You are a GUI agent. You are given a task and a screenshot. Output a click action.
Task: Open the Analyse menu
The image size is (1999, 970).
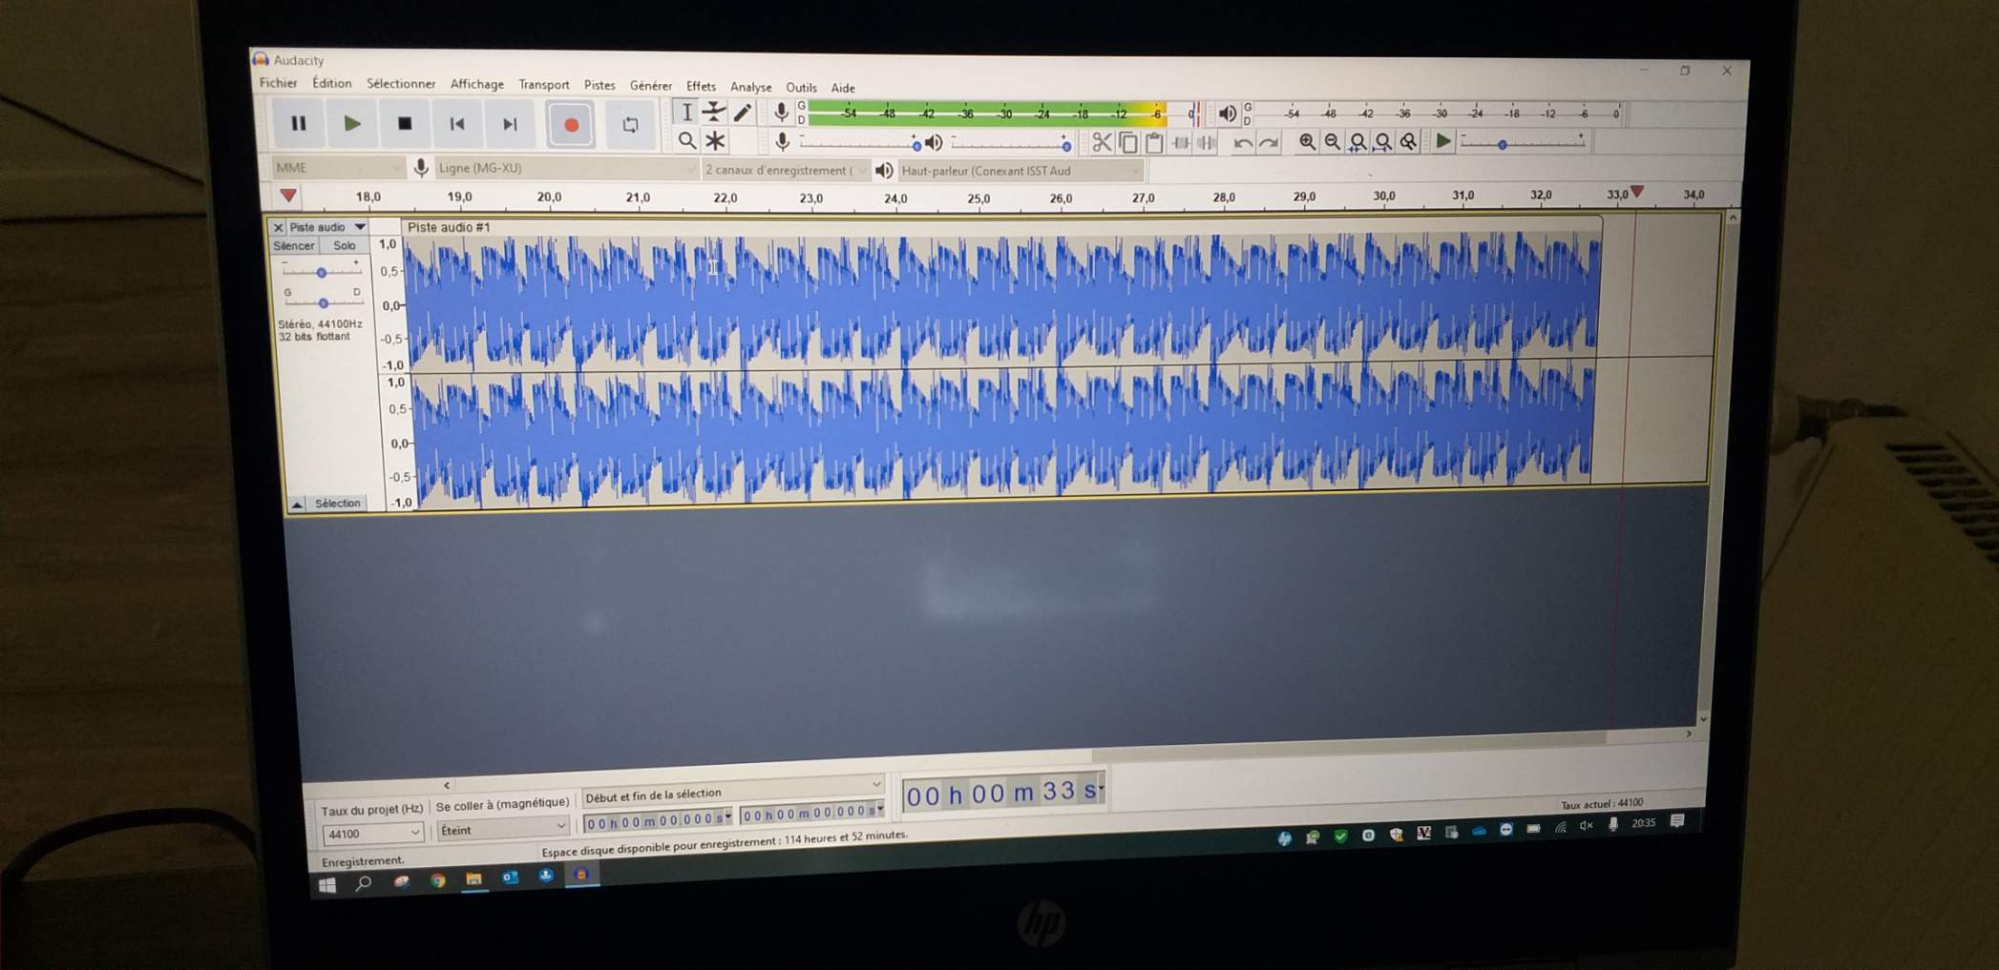pos(750,87)
